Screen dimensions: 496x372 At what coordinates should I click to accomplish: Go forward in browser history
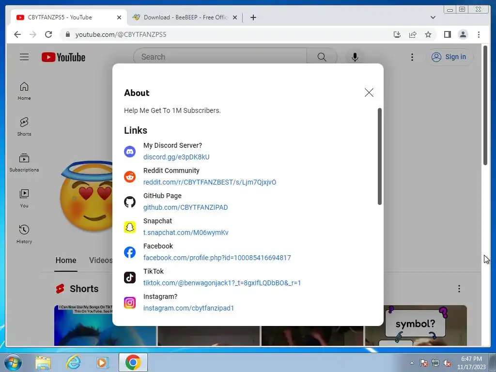33,34
